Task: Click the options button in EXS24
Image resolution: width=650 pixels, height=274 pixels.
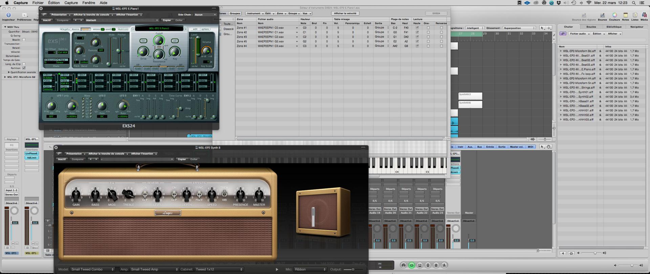Action: point(205,29)
